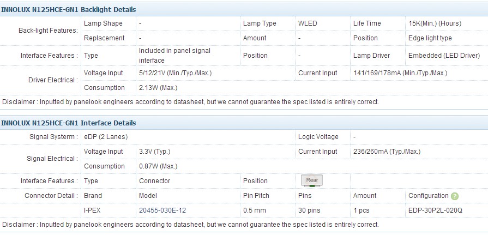Click the Pin Pitch column header
Screen dimensions: 488x235
pos(256,196)
